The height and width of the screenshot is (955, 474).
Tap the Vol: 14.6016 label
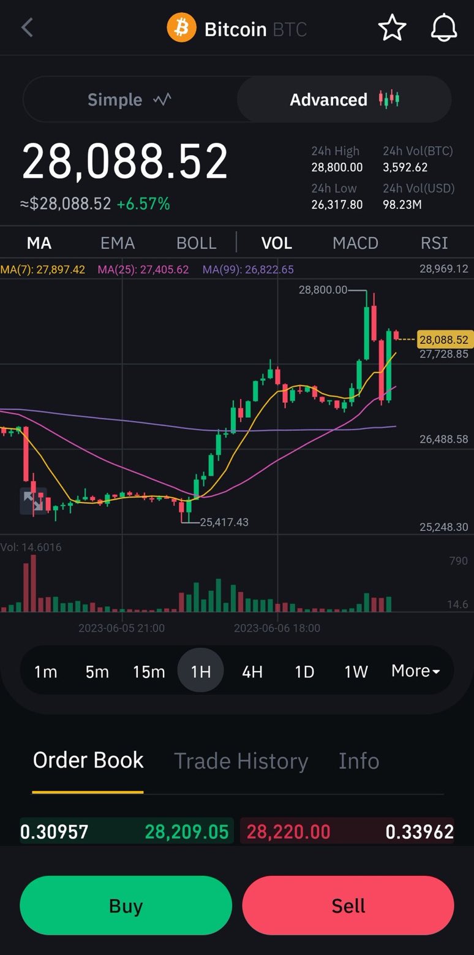coord(31,547)
